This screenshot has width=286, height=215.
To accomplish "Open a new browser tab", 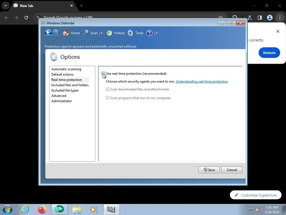I will [82, 6].
